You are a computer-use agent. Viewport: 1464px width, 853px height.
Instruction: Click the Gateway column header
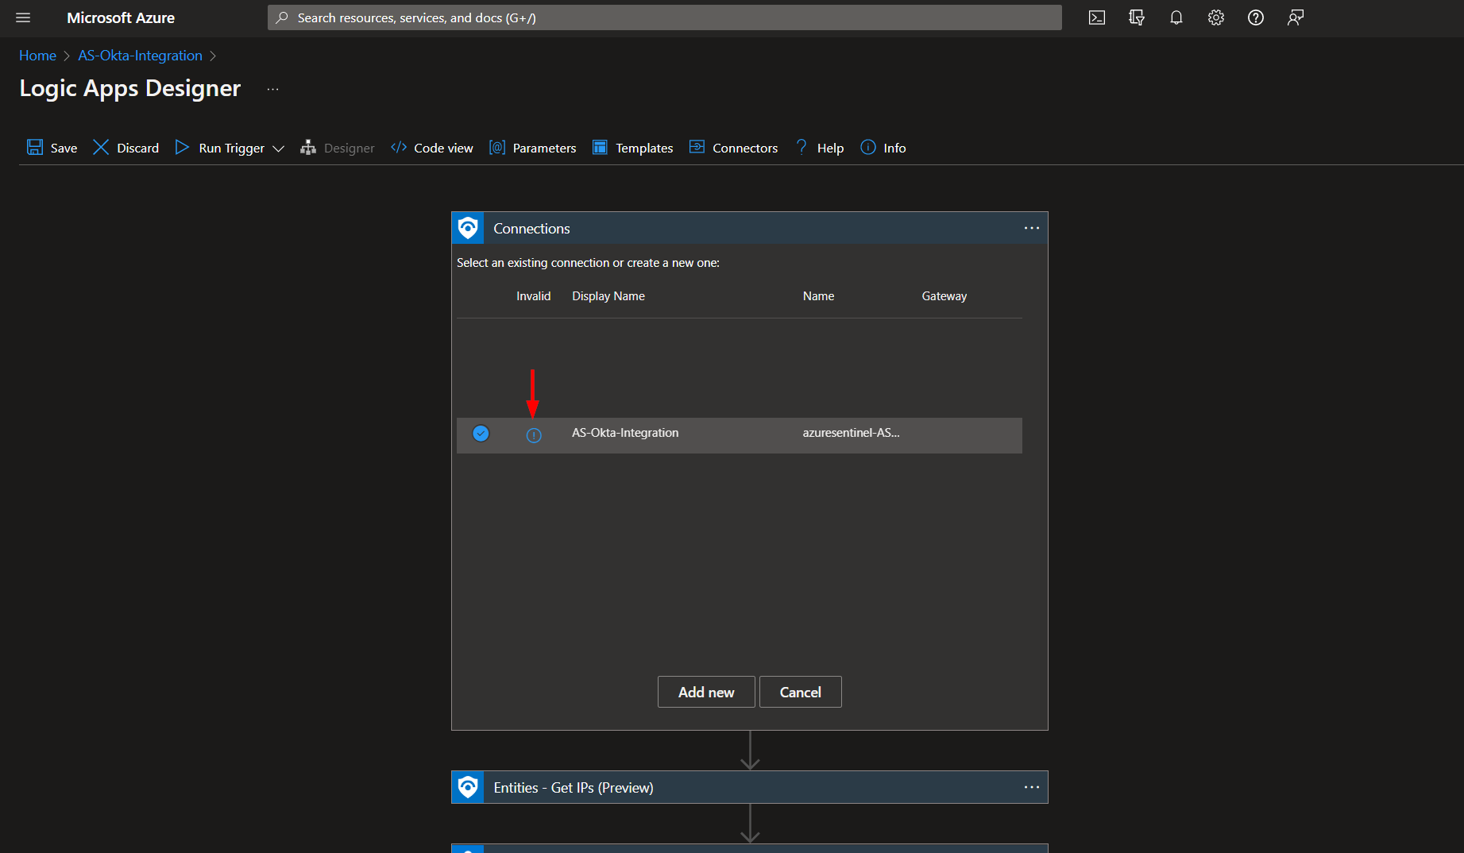[944, 296]
